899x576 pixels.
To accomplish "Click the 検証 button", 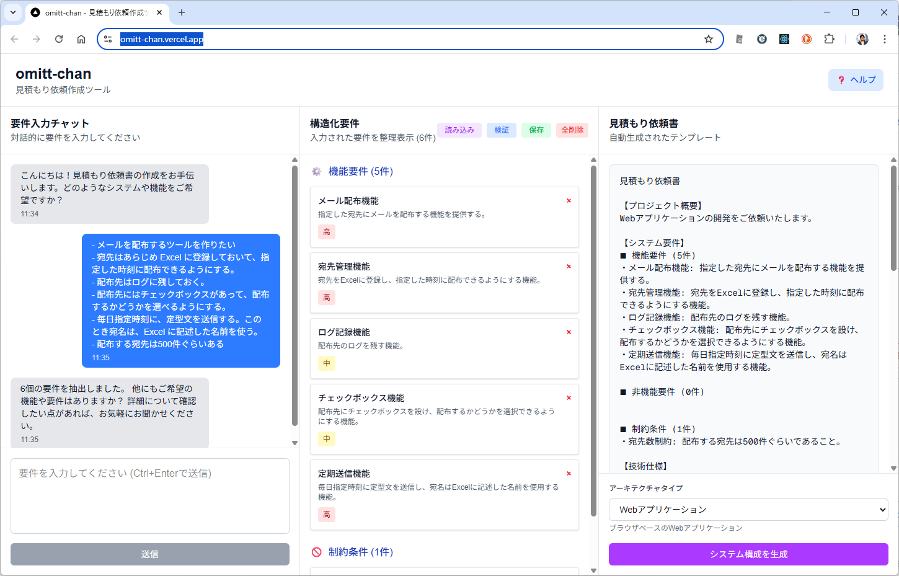I will [x=502, y=130].
